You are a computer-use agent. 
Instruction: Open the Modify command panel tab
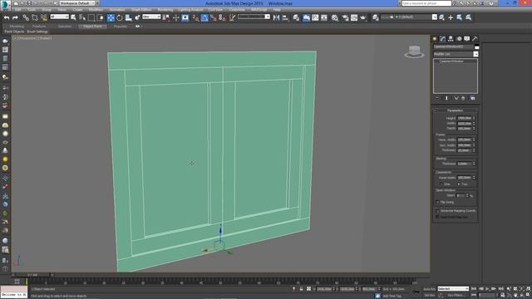(442, 39)
